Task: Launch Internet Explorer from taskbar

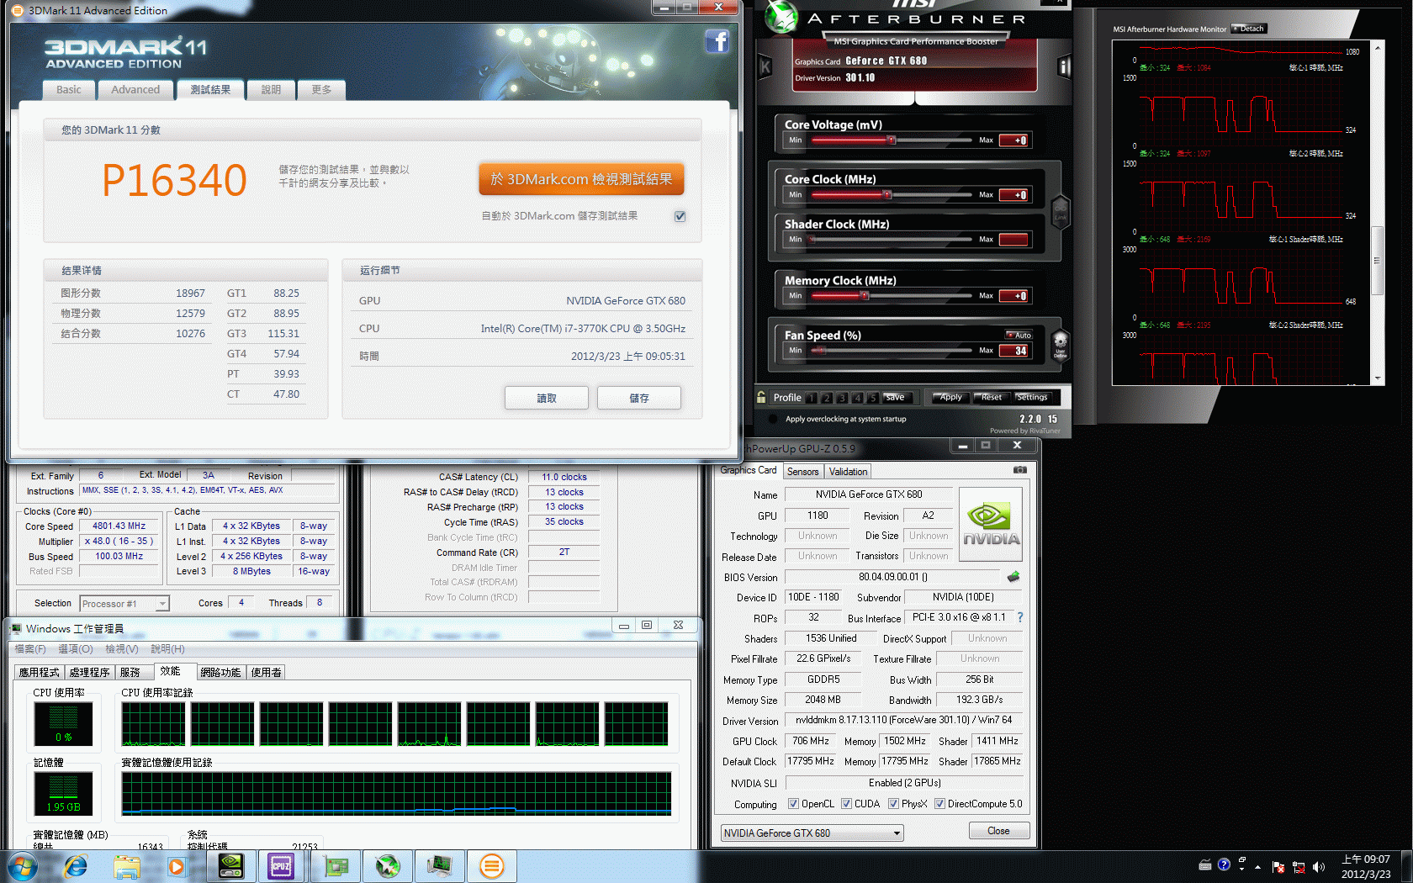Action: point(75,865)
